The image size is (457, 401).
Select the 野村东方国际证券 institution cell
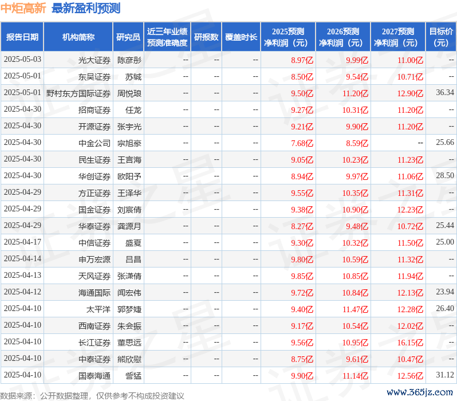[x=78, y=93]
